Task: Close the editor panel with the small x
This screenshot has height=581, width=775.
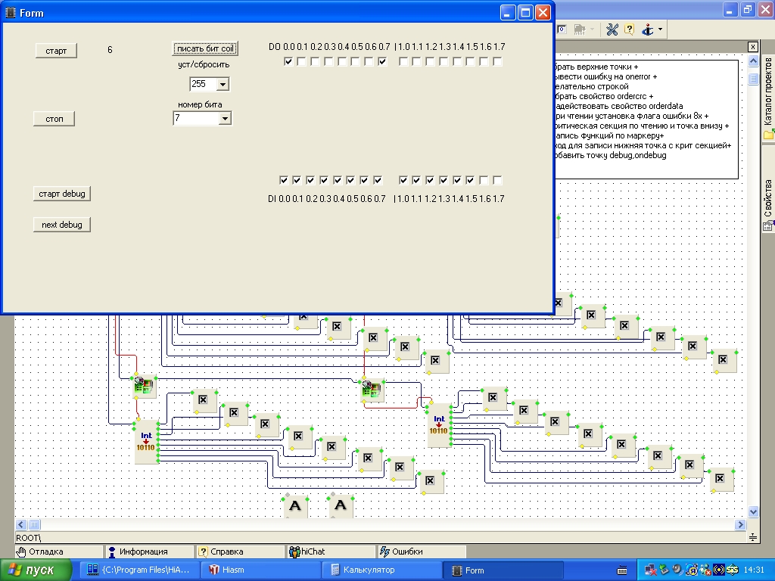Action: (752, 47)
